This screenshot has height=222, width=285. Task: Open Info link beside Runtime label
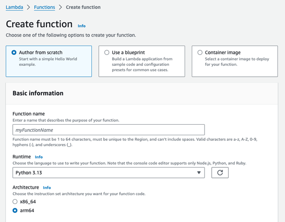[x=39, y=157]
